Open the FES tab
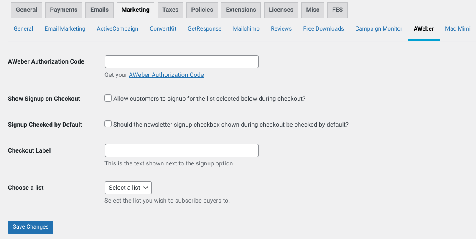This screenshot has height=239, width=476. point(337,10)
